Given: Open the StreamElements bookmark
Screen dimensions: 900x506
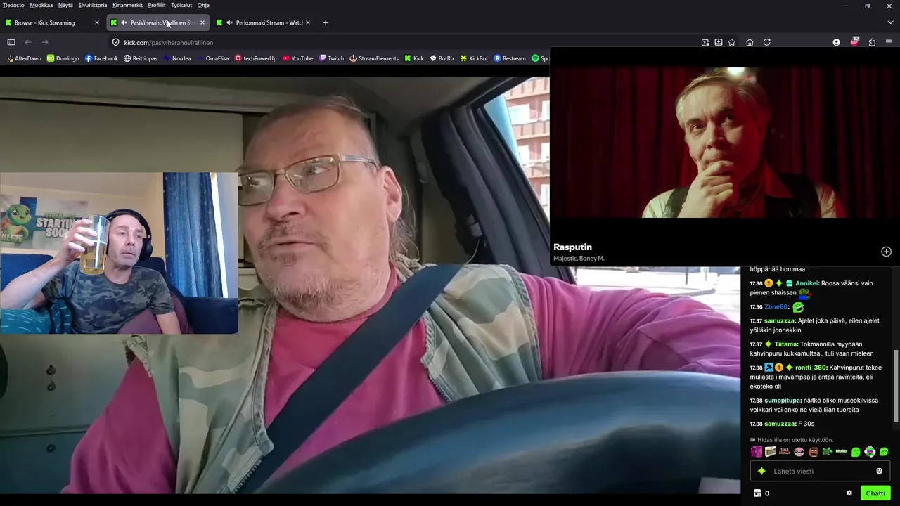Looking at the screenshot, I should tap(374, 58).
